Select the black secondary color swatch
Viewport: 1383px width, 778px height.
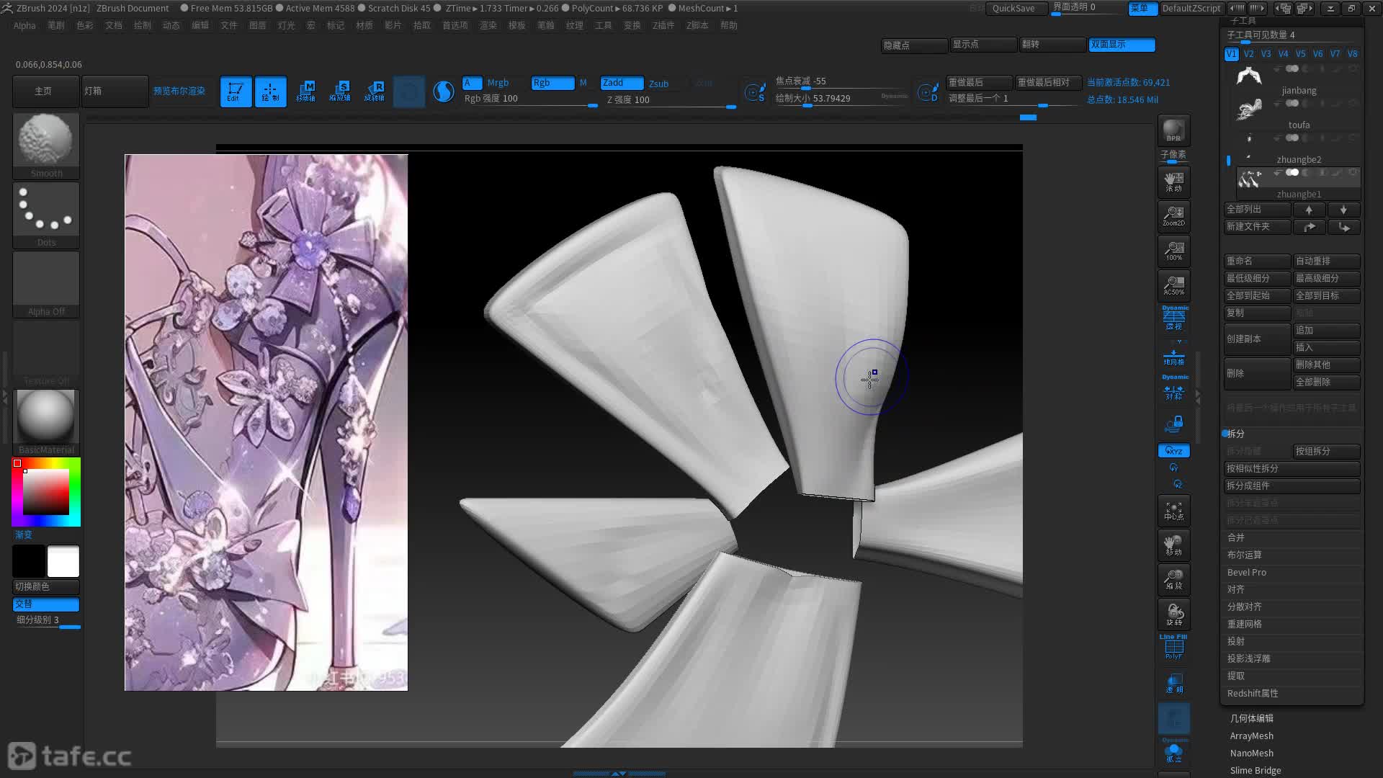coord(29,561)
